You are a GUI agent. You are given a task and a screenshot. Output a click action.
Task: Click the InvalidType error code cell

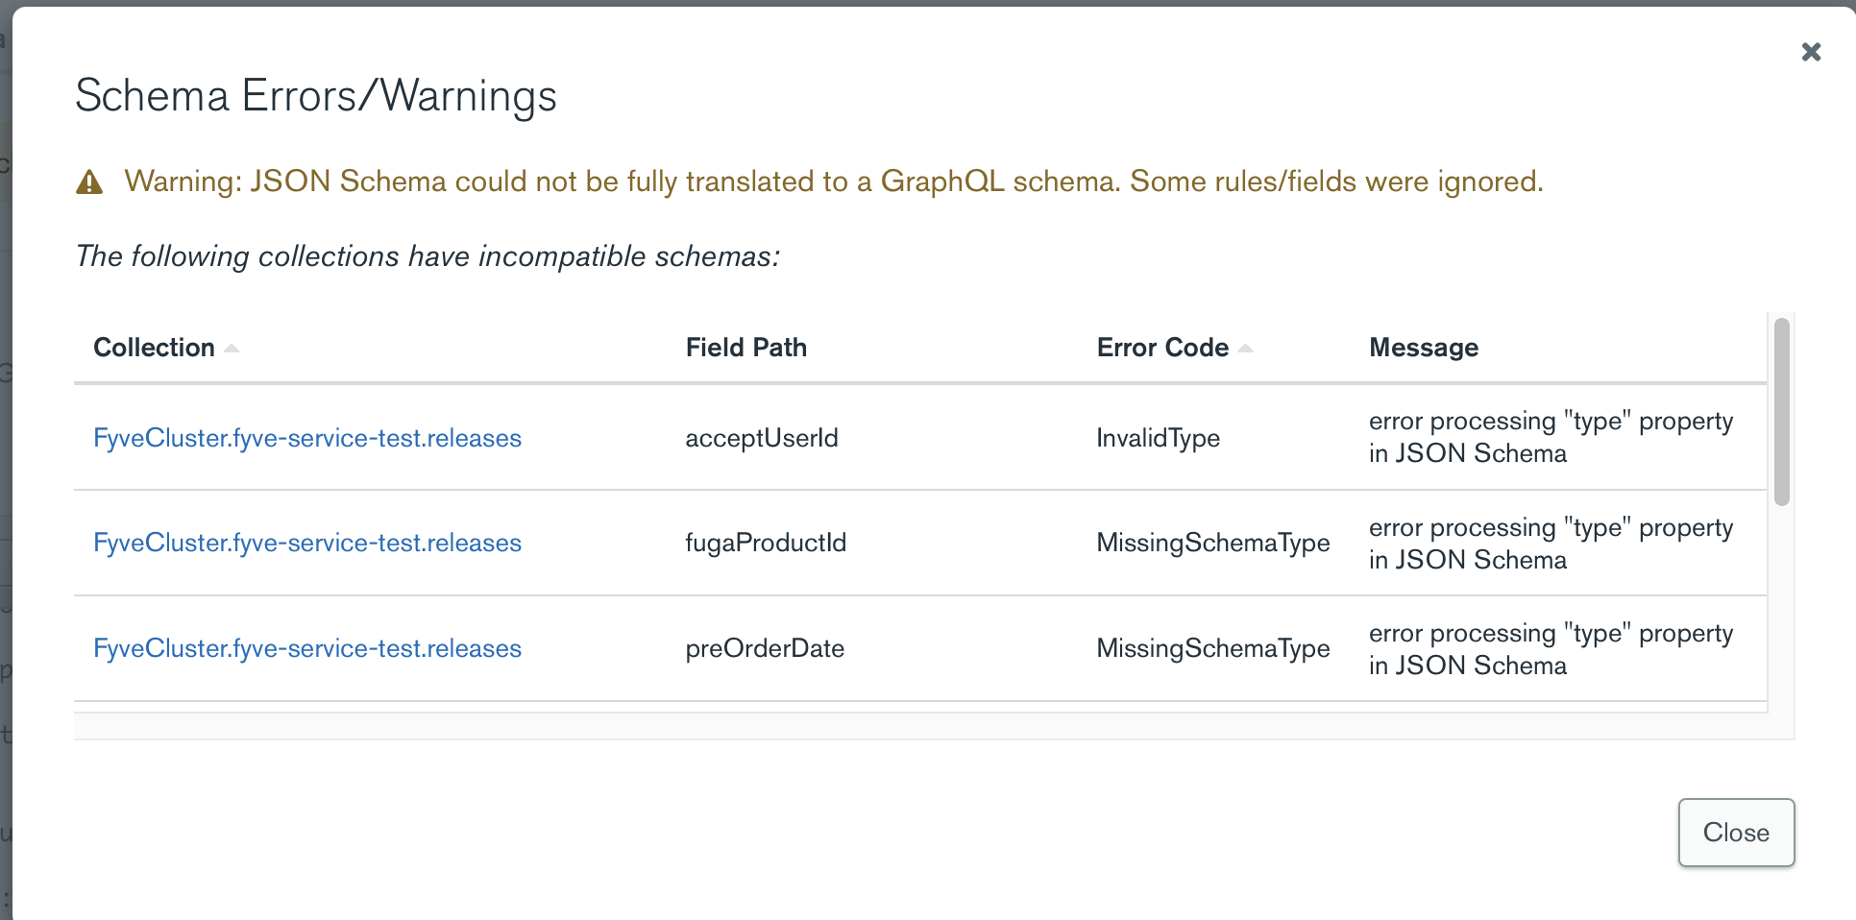click(x=1158, y=438)
